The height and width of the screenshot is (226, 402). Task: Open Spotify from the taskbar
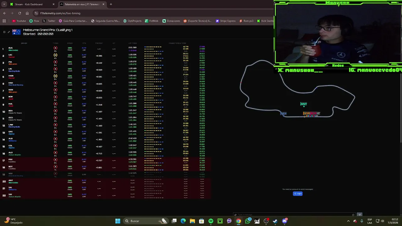(211, 221)
